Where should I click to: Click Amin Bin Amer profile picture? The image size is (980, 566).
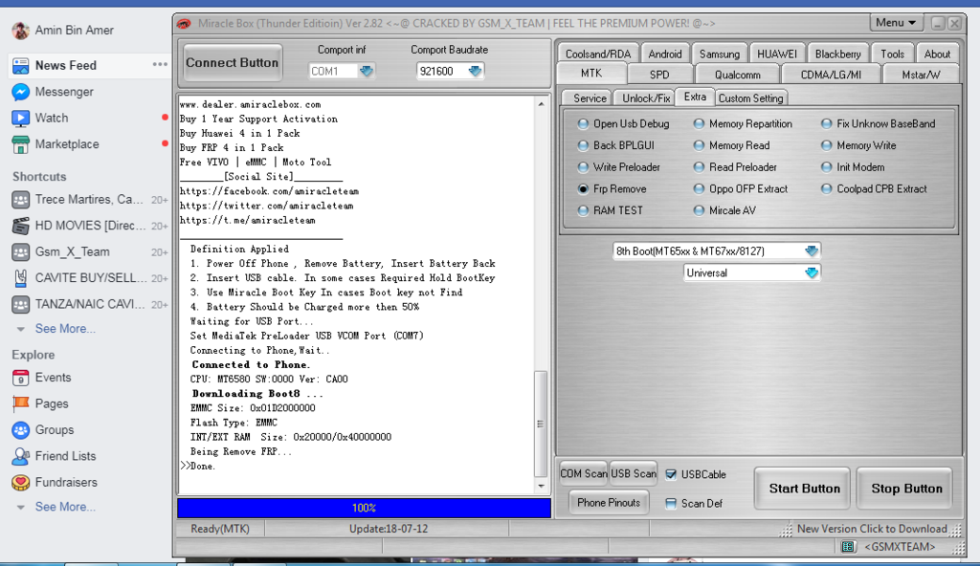click(21, 30)
